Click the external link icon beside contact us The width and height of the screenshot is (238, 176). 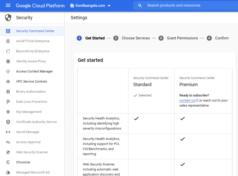[x=197, y=100]
